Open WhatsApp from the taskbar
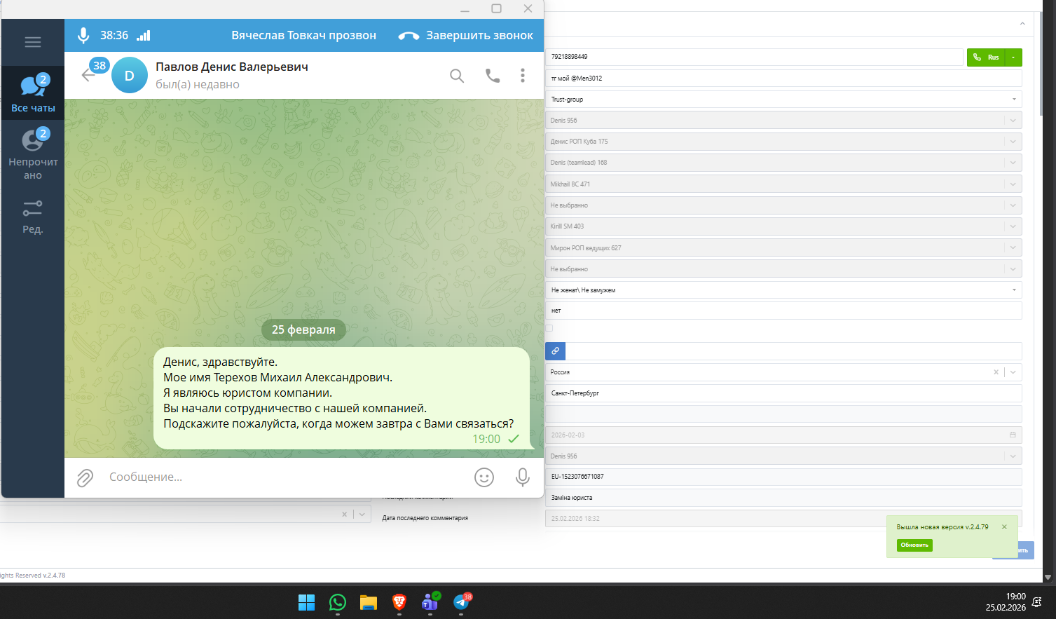Viewport: 1056px width, 619px height. [x=338, y=601]
